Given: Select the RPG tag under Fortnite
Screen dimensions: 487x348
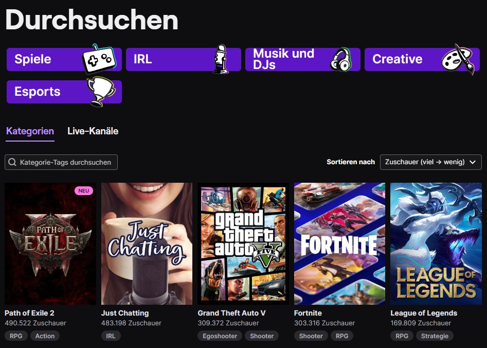Looking at the screenshot, I should tap(342, 336).
